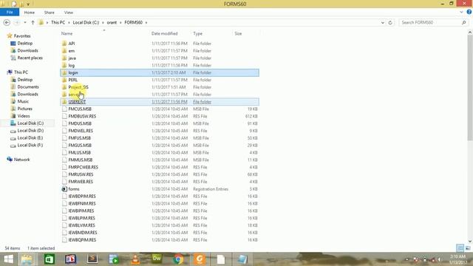The height and width of the screenshot is (266, 473).
Task: Open Pictures under This PC
Action: [24, 109]
